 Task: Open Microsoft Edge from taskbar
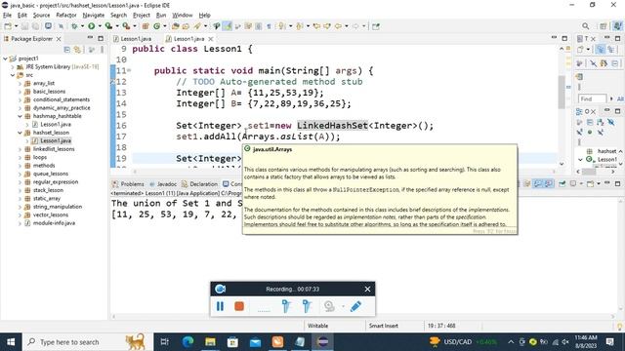187,342
